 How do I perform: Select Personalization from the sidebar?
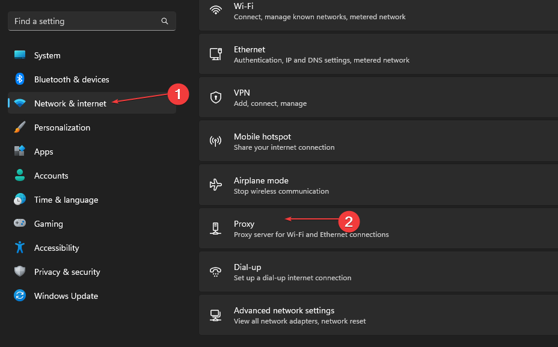(x=63, y=127)
